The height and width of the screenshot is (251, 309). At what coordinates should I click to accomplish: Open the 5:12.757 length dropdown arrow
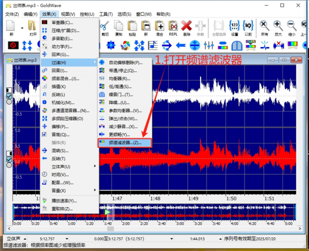coord(67,239)
